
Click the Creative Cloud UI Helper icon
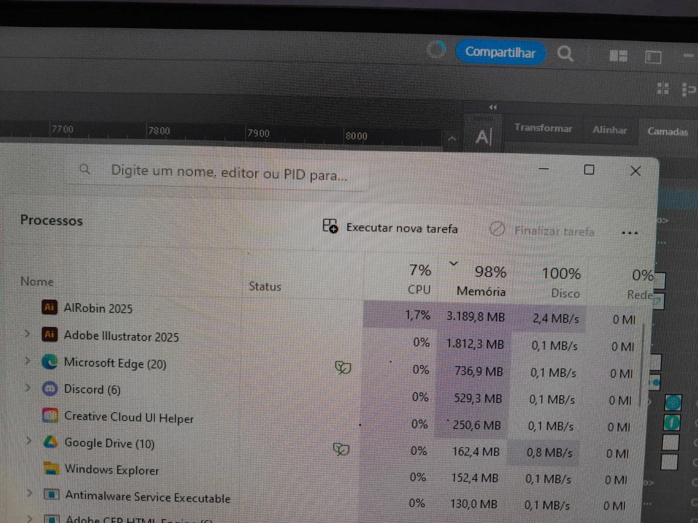pyautogui.click(x=51, y=415)
